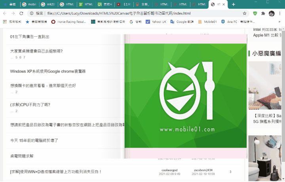Viewport: 285px width, 182px height.
Task: Go to page 7 of the 大家買桌機 thread
Action: tap(24, 58)
